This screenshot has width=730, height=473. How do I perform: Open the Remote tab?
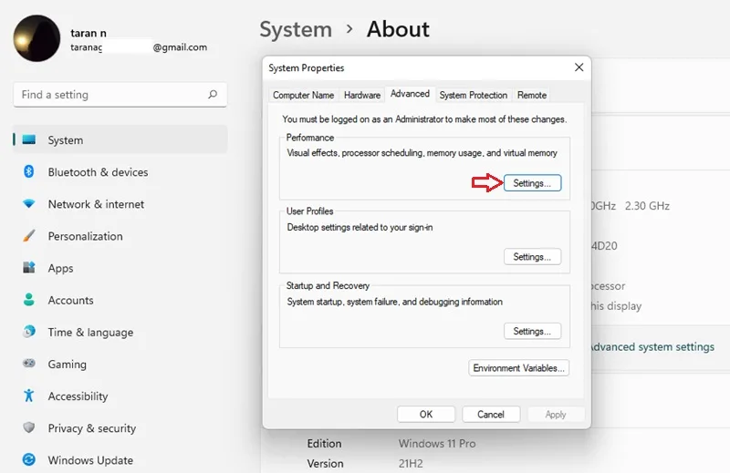tap(532, 95)
